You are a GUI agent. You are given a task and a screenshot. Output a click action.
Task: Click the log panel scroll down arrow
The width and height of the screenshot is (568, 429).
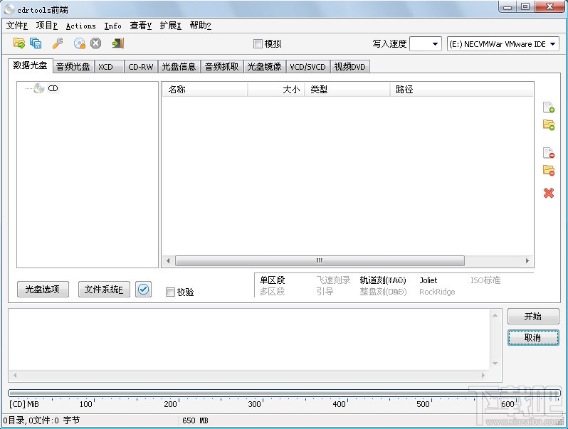tap(495, 364)
